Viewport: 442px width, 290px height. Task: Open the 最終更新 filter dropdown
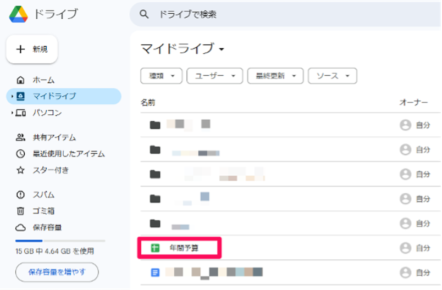(x=275, y=76)
